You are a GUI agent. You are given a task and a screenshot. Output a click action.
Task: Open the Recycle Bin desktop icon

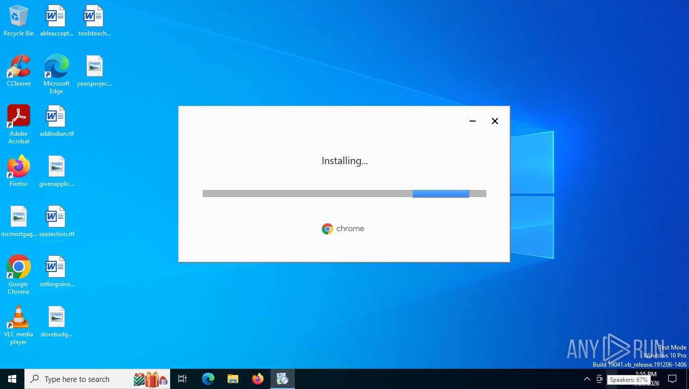(x=19, y=21)
